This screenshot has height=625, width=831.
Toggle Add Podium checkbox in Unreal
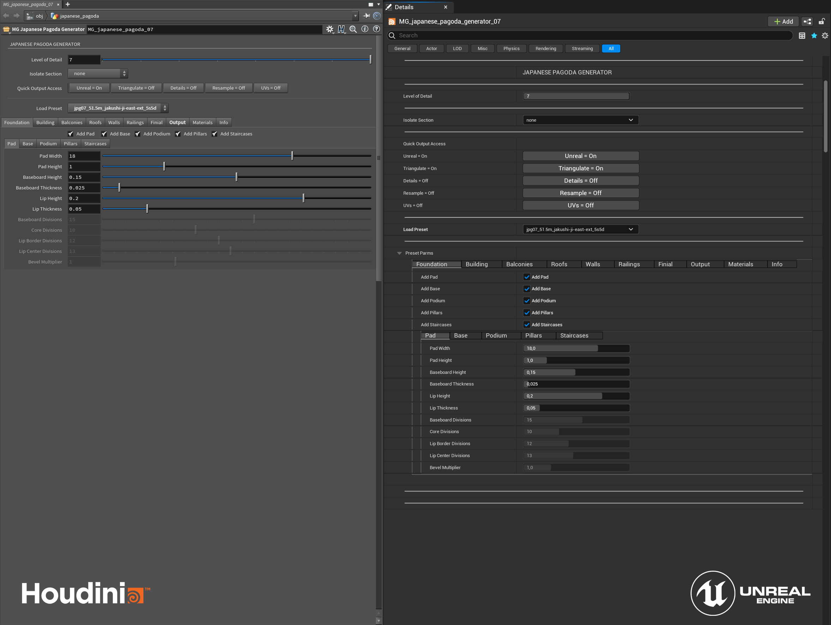pyautogui.click(x=527, y=301)
